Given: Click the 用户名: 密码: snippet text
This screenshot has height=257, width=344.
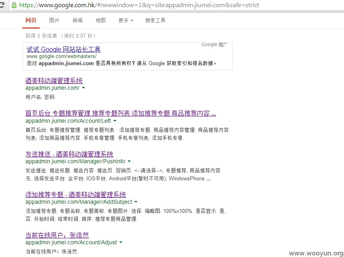Looking at the screenshot, I should [x=41, y=97].
